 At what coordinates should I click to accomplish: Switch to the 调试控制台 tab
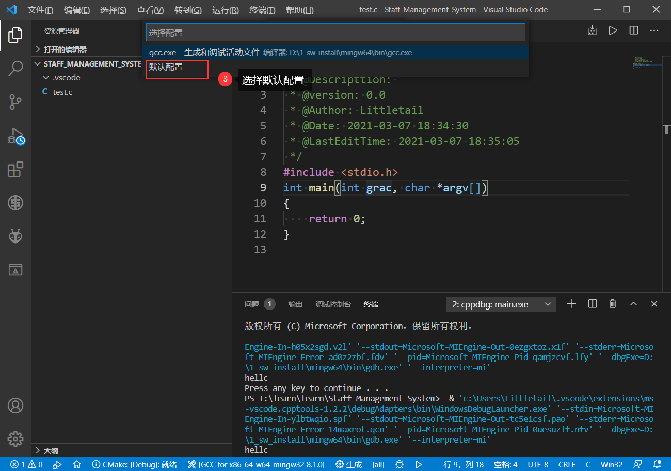(333, 304)
